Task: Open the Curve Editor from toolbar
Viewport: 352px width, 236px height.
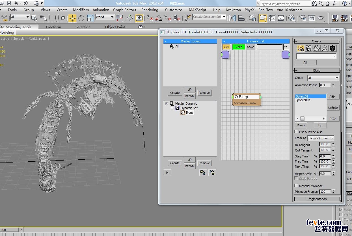Action: (x=272, y=18)
